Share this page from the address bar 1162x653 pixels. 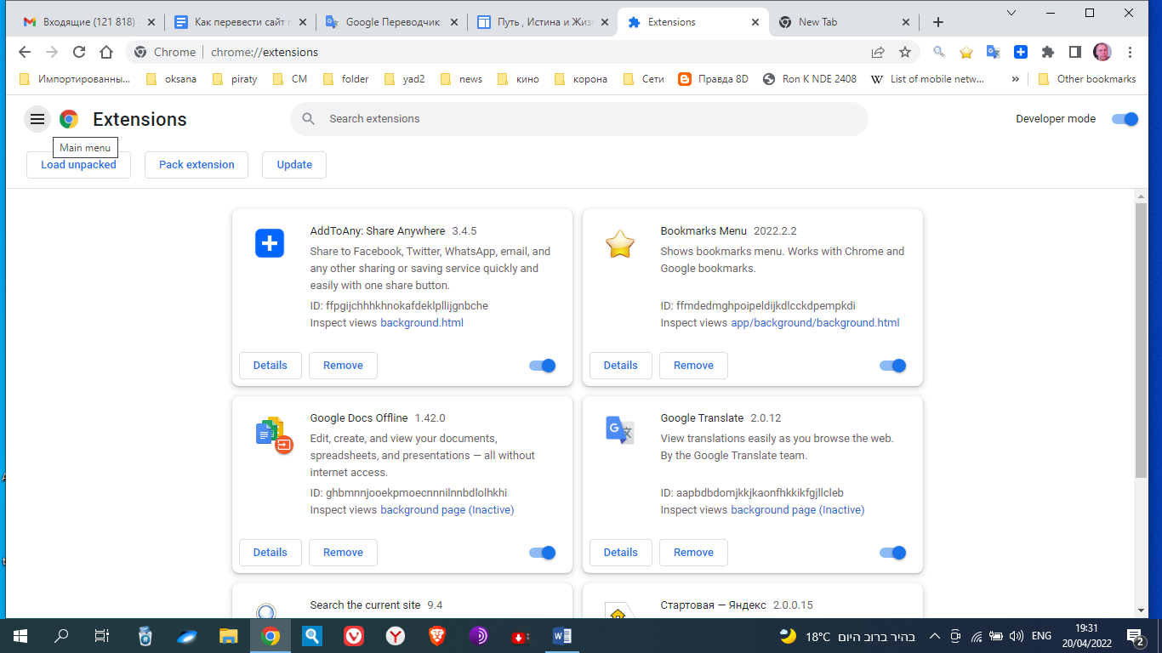(878, 52)
